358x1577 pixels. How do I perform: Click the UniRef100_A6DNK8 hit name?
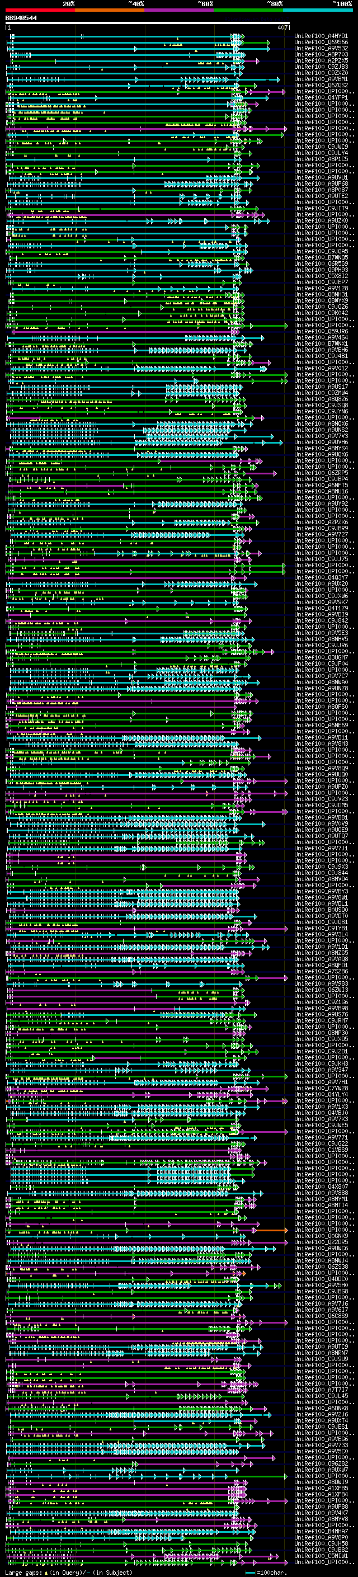[x=321, y=1408]
